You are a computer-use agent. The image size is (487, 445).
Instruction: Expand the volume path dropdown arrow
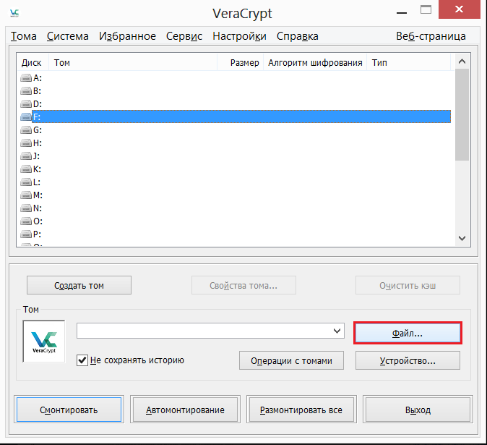[x=337, y=331]
